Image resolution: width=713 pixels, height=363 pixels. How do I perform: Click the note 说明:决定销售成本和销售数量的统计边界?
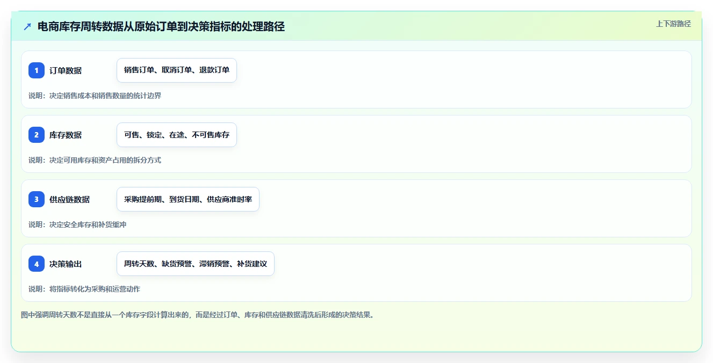click(x=95, y=96)
